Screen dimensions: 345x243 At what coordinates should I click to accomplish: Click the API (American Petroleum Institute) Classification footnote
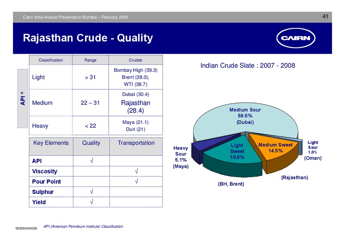click(83, 226)
